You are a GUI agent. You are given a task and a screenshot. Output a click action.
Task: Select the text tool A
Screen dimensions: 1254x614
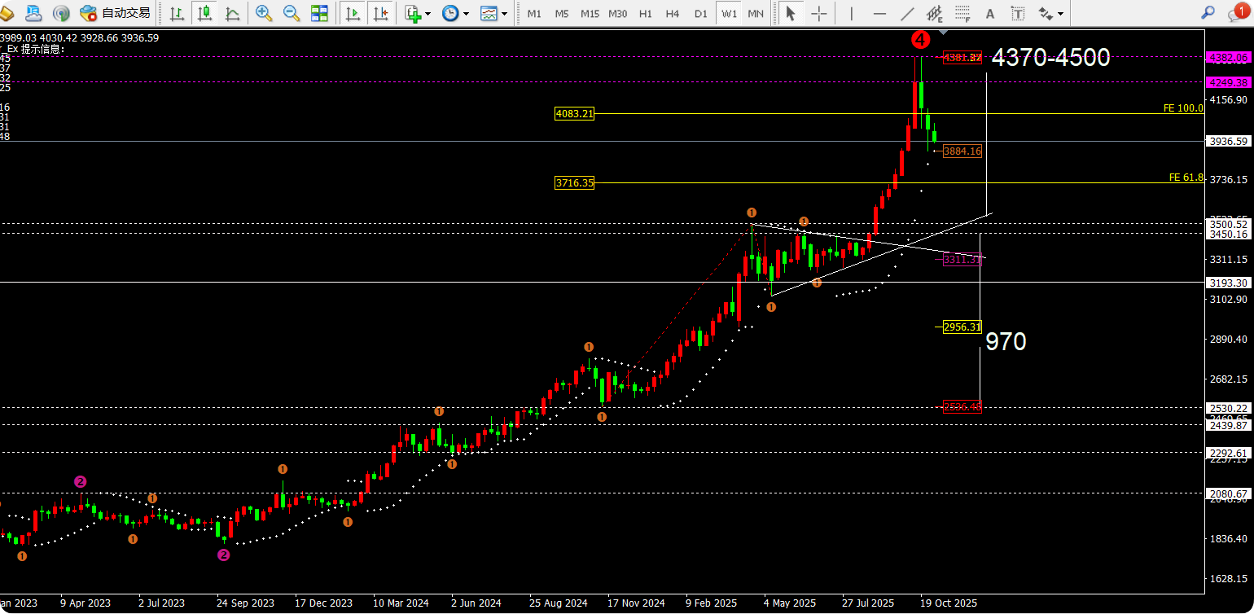tap(990, 13)
